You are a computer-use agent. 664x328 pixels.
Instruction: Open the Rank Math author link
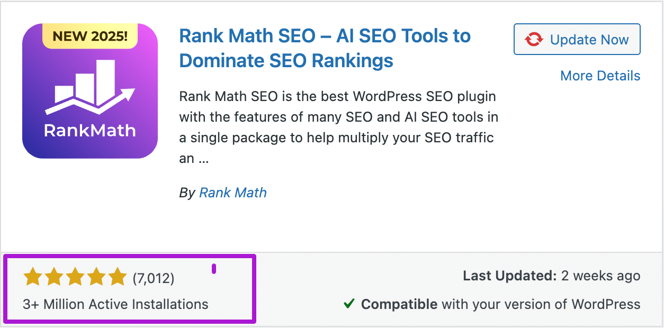point(232,193)
